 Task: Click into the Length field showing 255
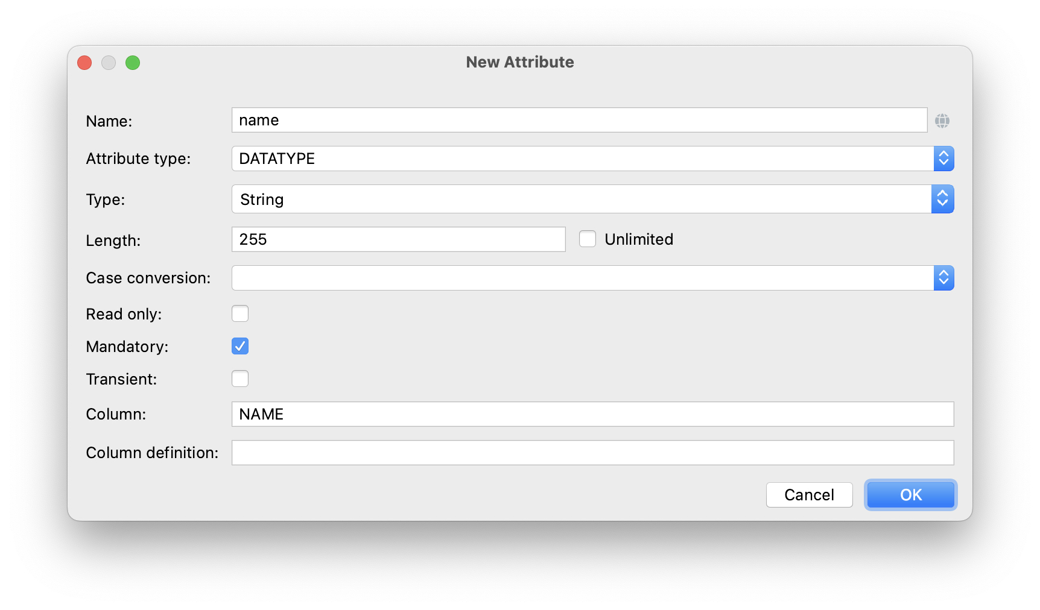pyautogui.click(x=398, y=239)
